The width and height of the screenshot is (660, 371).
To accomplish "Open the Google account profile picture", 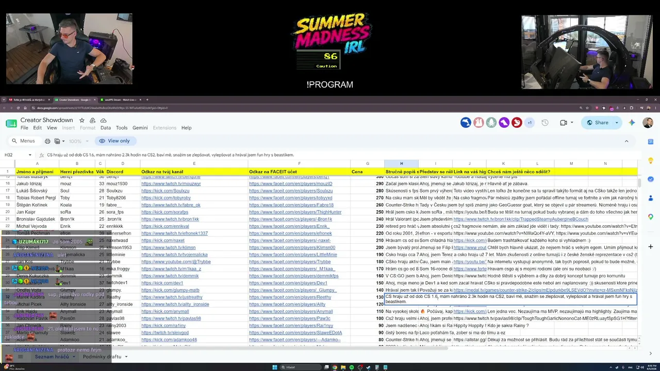I will click(648, 123).
